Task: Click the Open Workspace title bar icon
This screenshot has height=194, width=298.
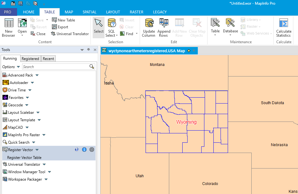Action: click(13, 3)
